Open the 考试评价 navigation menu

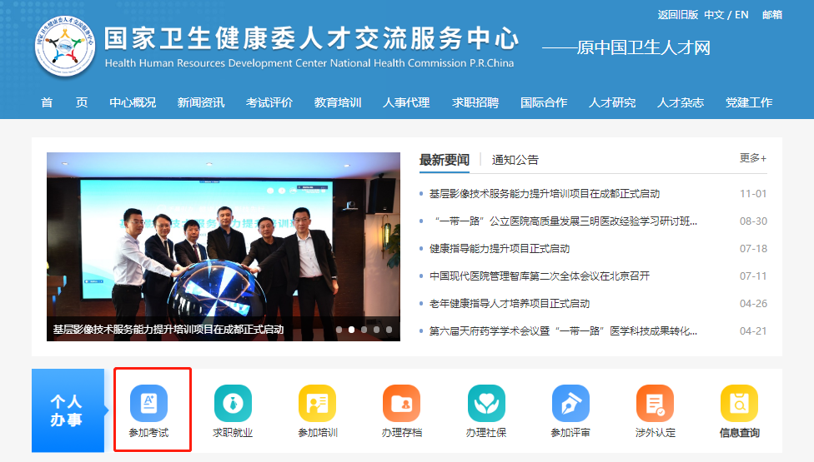click(x=269, y=102)
